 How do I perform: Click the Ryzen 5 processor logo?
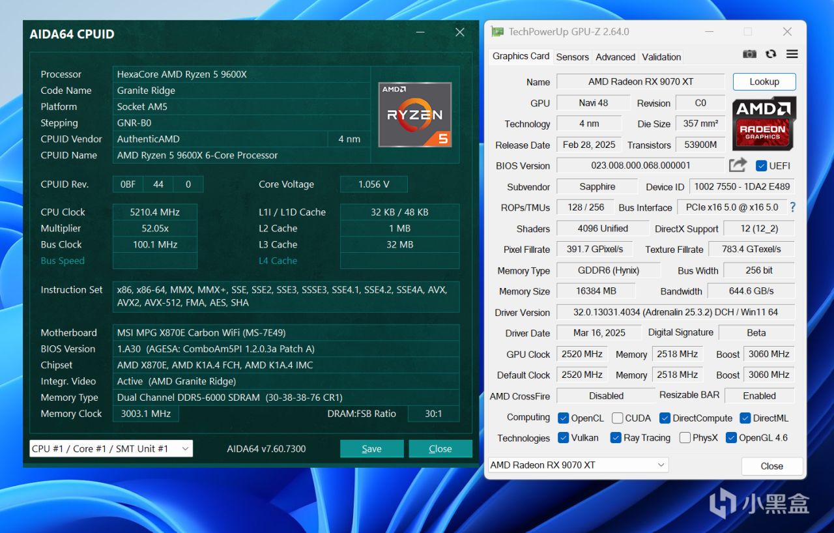[x=415, y=114]
